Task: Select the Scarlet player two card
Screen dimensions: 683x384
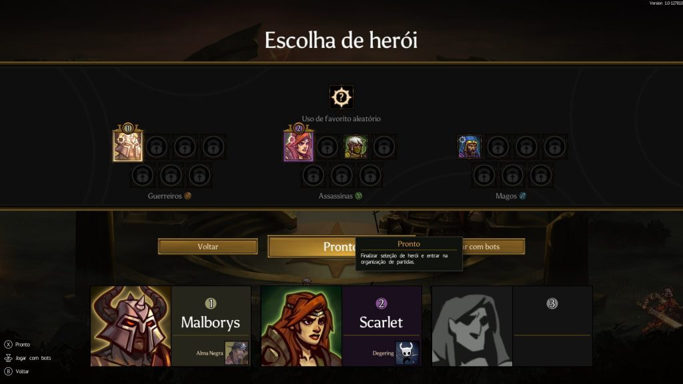Action: pyautogui.click(x=341, y=326)
